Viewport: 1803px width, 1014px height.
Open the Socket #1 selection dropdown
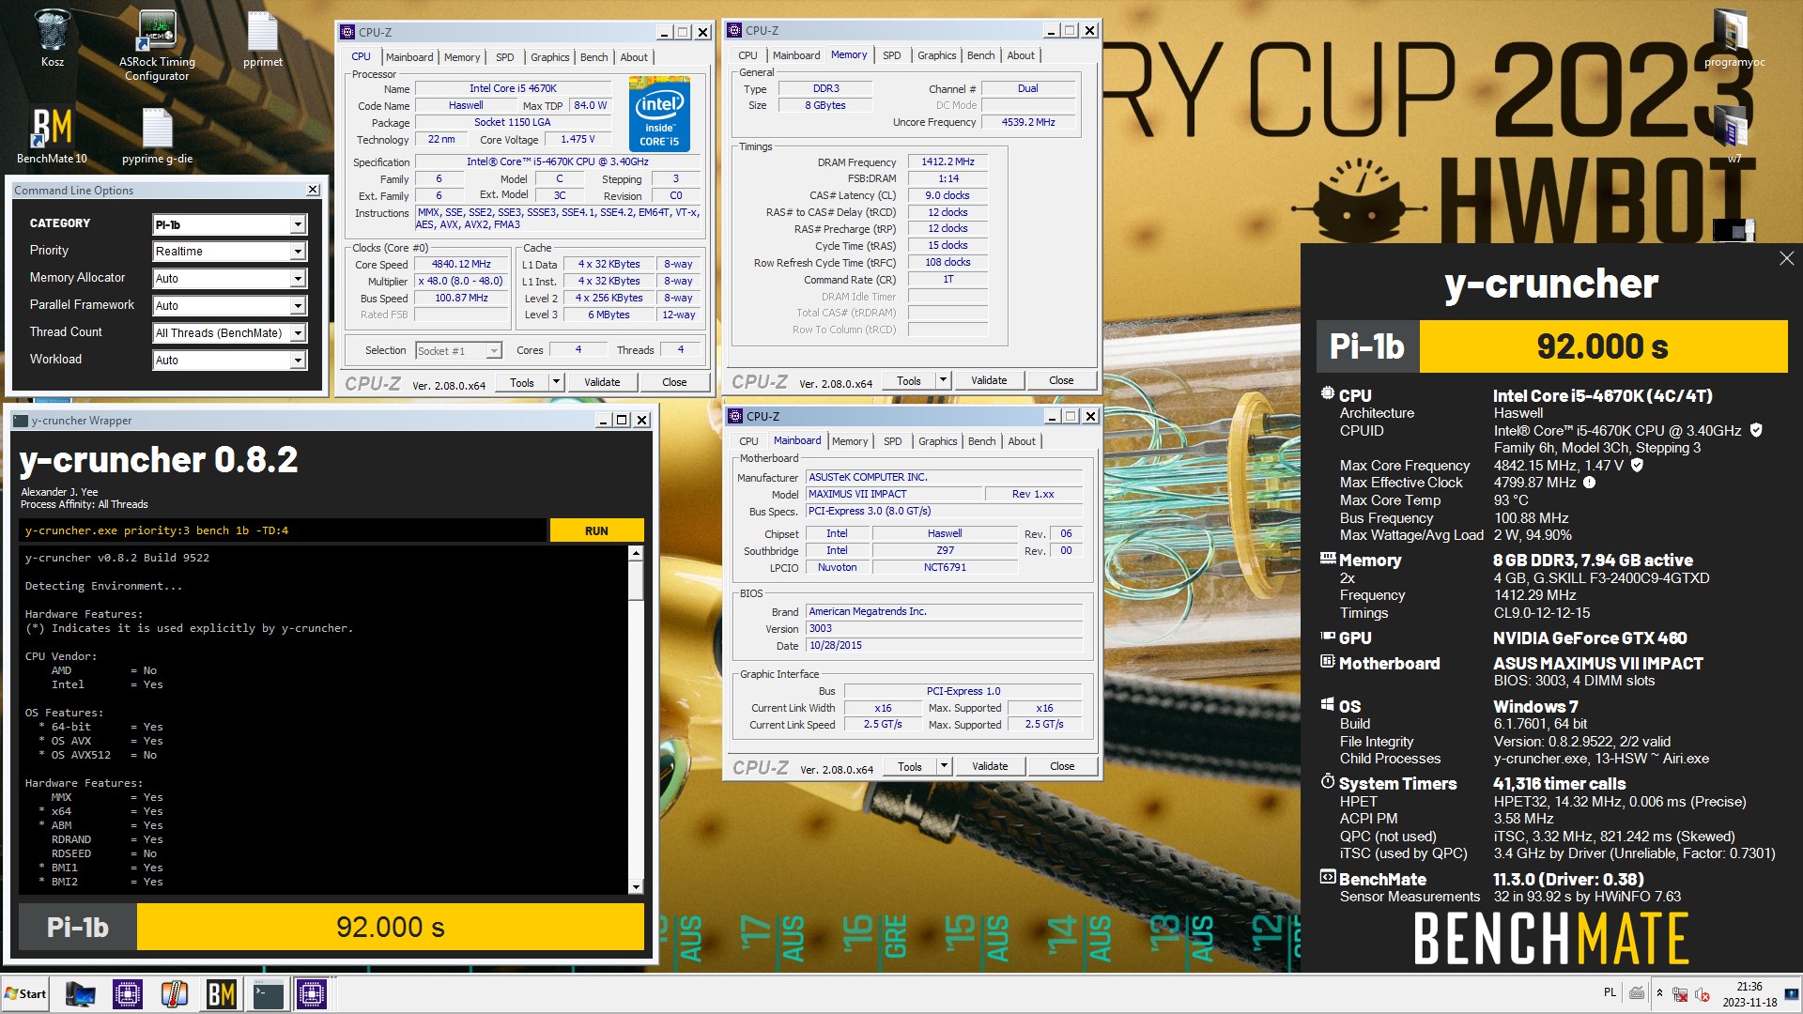coord(458,351)
